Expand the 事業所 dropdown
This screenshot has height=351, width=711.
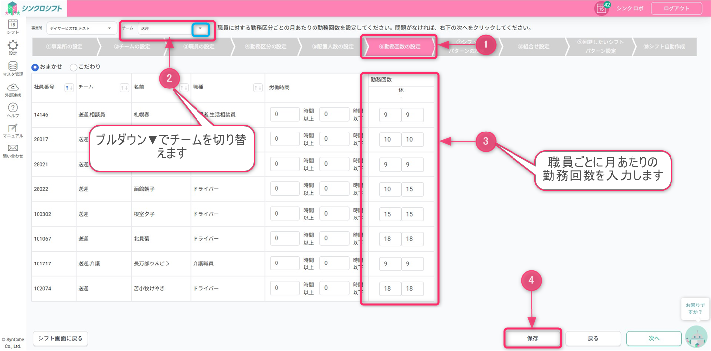(109, 29)
